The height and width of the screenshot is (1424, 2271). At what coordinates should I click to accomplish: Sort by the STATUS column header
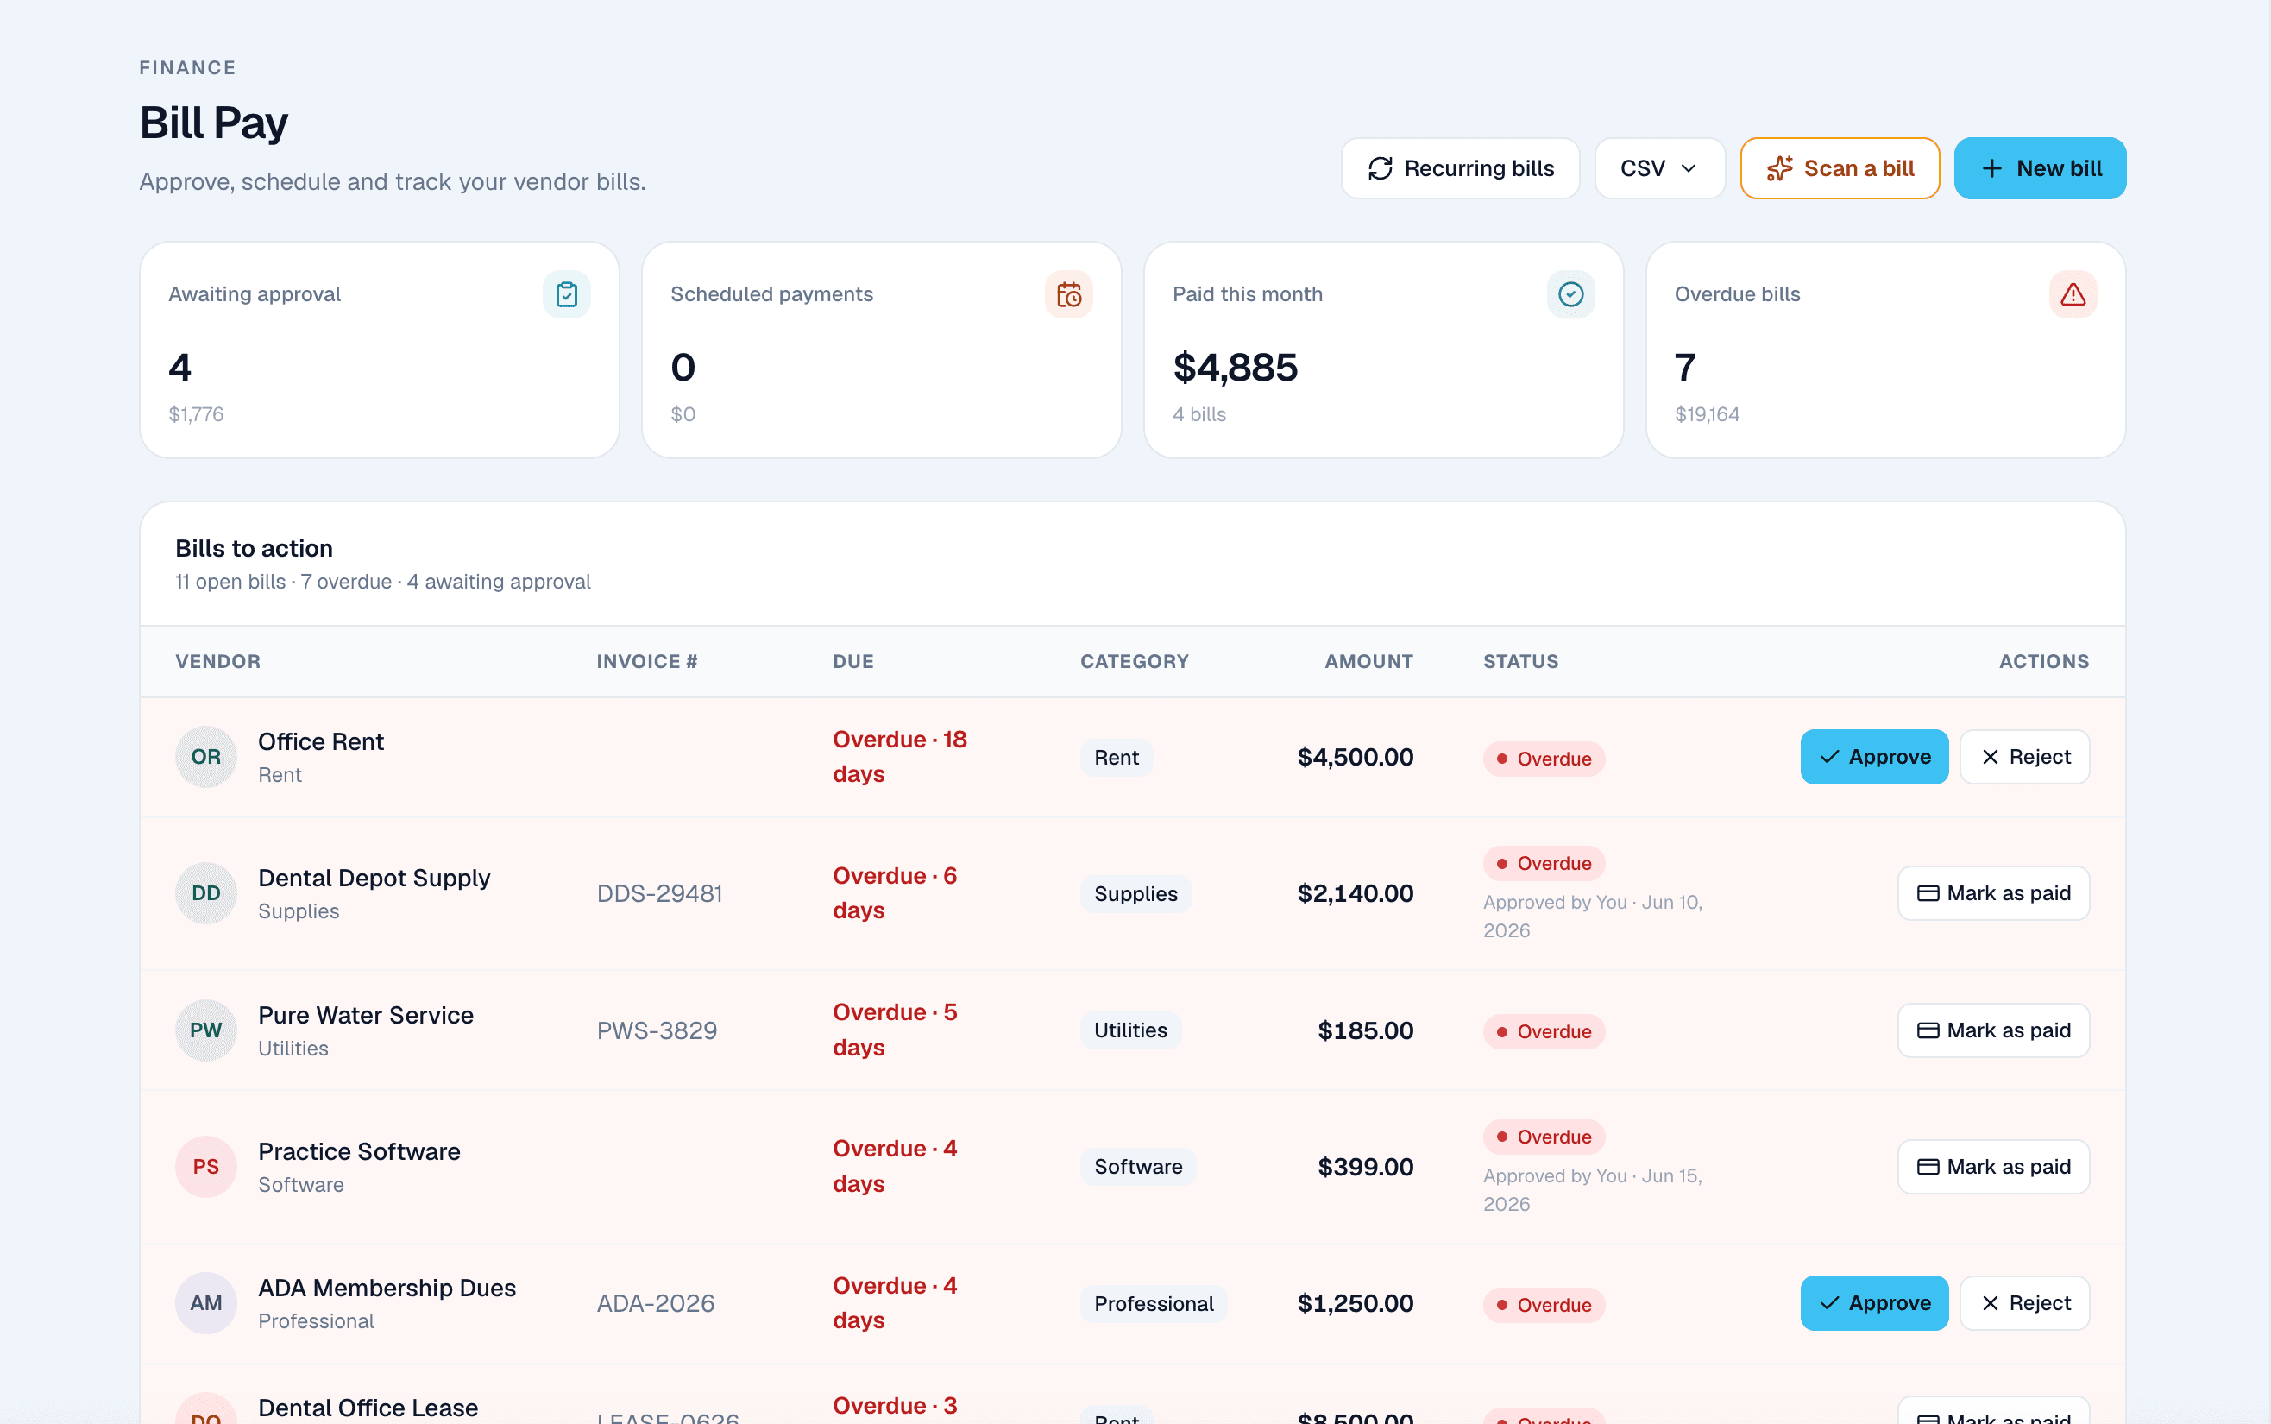(x=1520, y=661)
